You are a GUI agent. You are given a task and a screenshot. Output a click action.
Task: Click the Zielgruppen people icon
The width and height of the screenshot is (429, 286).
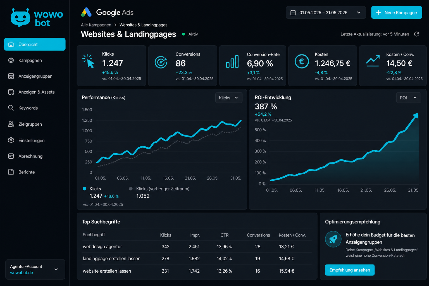point(11,124)
